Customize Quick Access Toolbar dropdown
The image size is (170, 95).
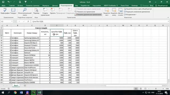(x=31, y=2)
